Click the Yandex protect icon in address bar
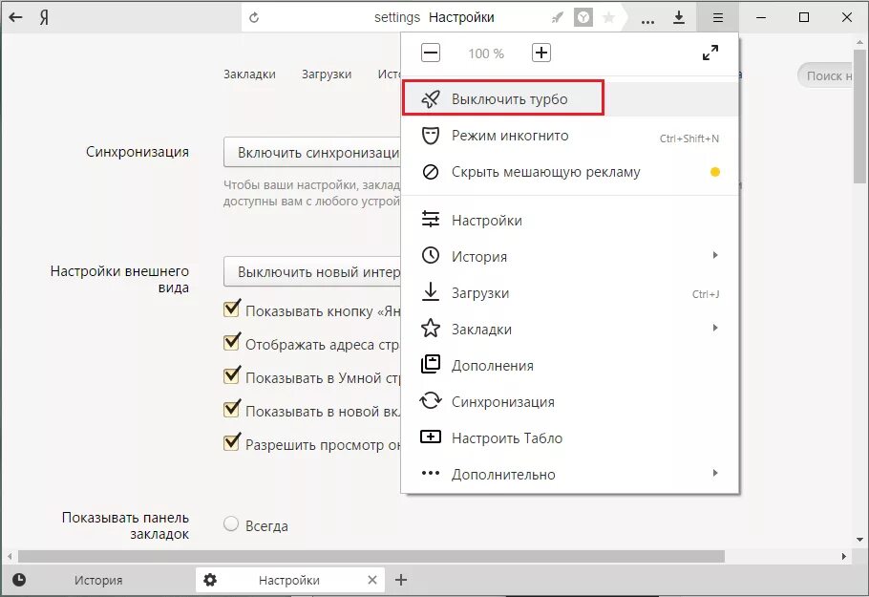The image size is (869, 597). tap(583, 18)
